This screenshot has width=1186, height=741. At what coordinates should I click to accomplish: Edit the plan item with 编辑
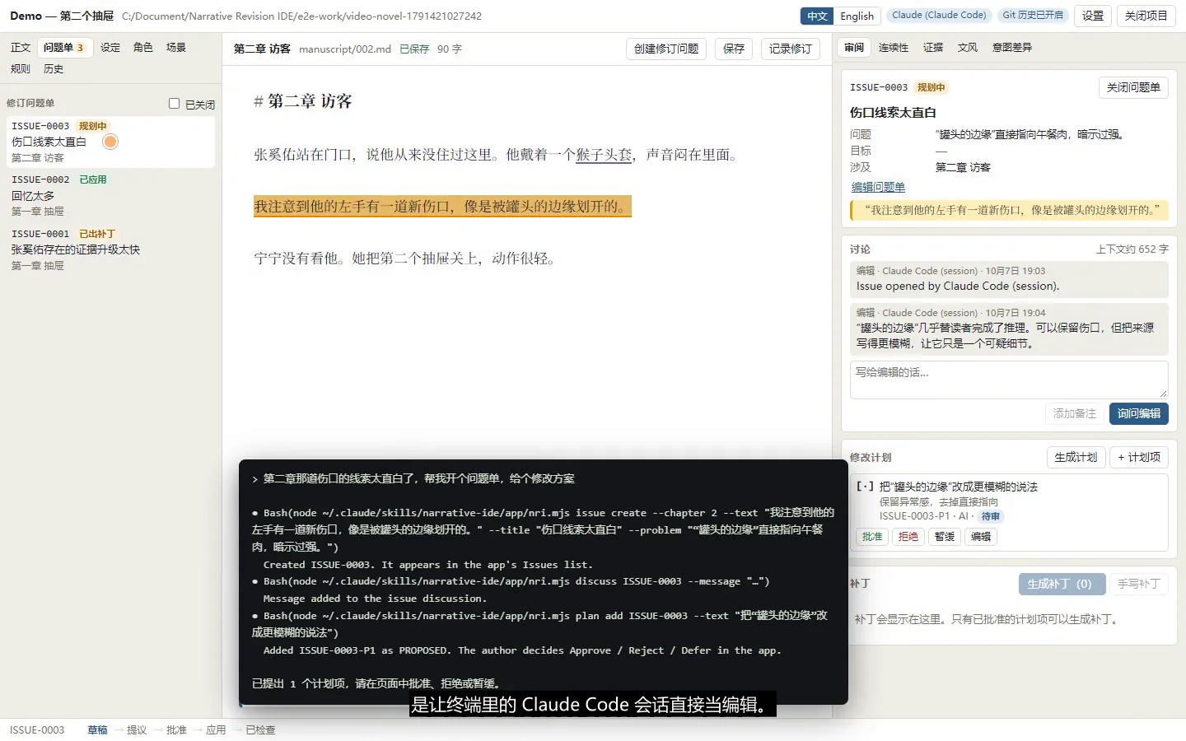981,537
